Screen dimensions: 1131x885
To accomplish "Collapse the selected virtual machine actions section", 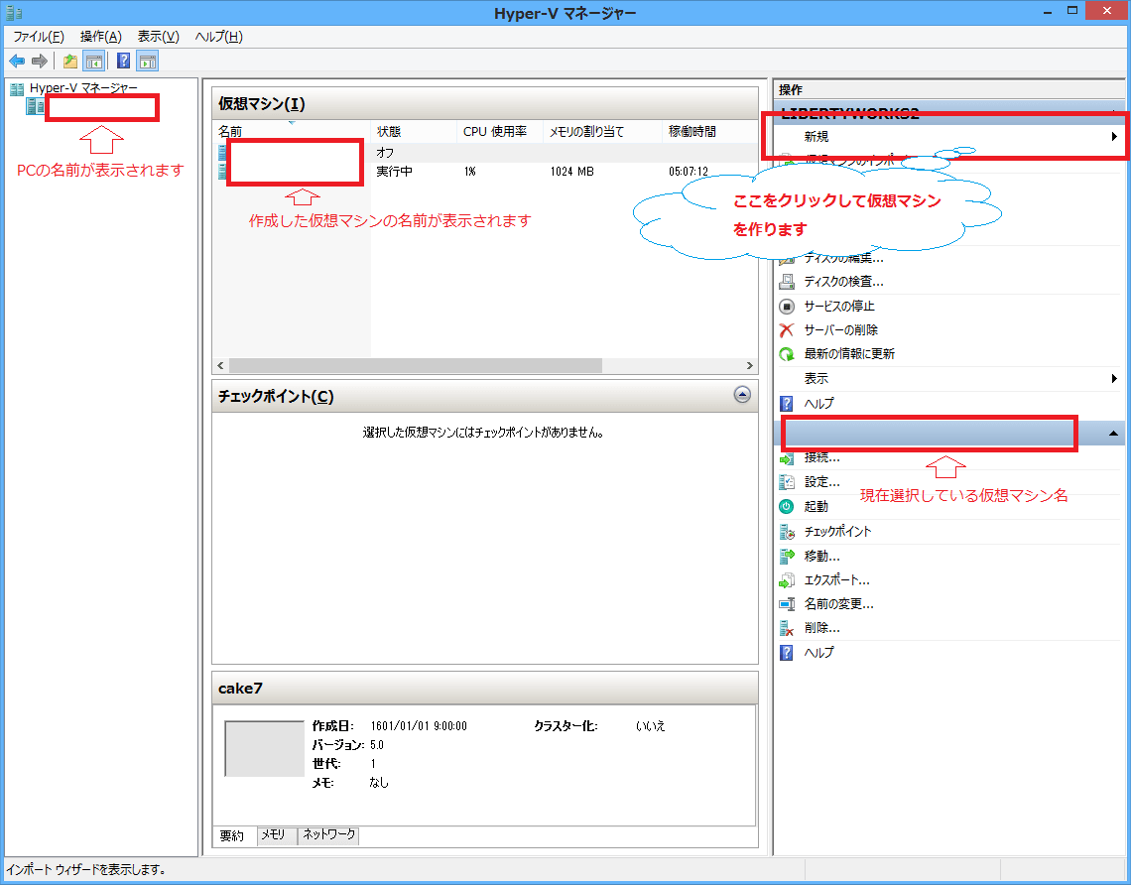I will [1113, 434].
